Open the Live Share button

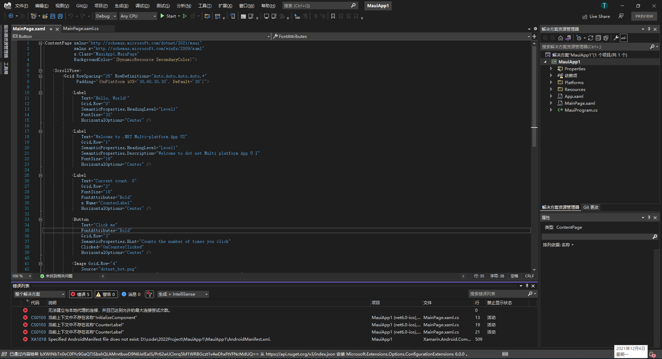[596, 16]
